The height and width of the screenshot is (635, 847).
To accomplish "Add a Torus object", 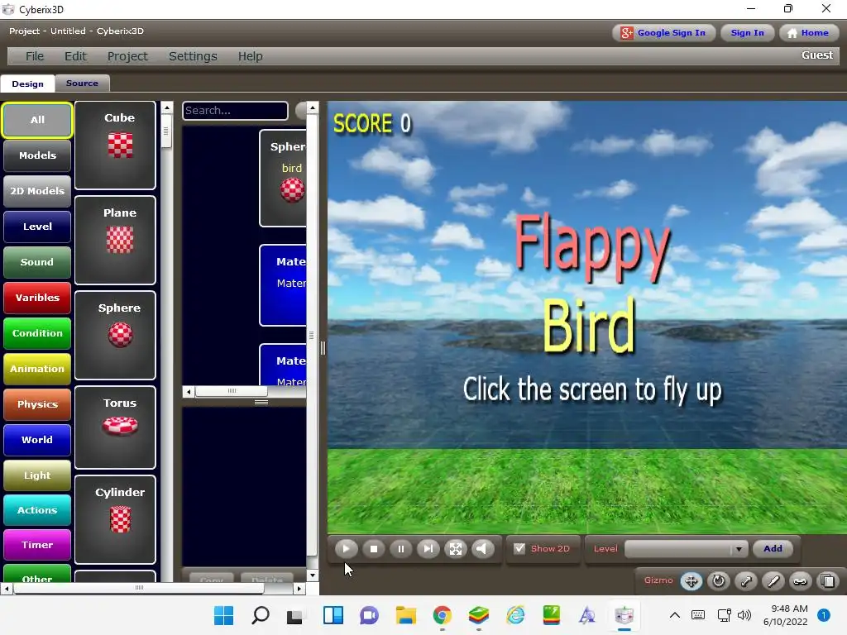I will tap(115, 427).
